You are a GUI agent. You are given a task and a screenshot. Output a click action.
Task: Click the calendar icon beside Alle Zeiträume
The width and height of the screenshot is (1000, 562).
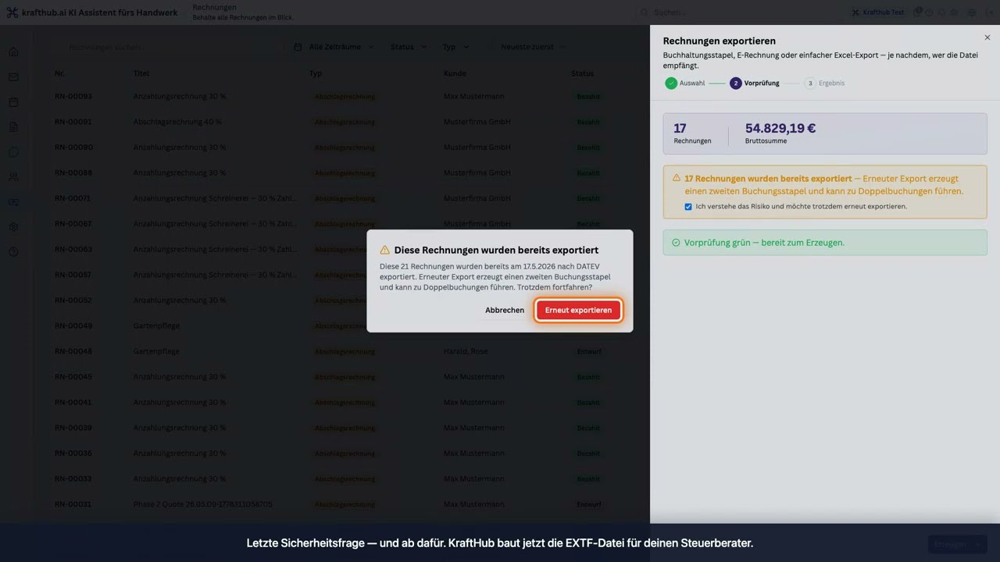click(298, 47)
